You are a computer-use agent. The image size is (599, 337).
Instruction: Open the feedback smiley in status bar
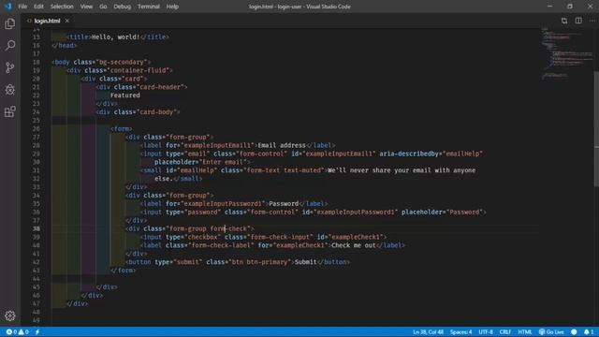coord(574,332)
